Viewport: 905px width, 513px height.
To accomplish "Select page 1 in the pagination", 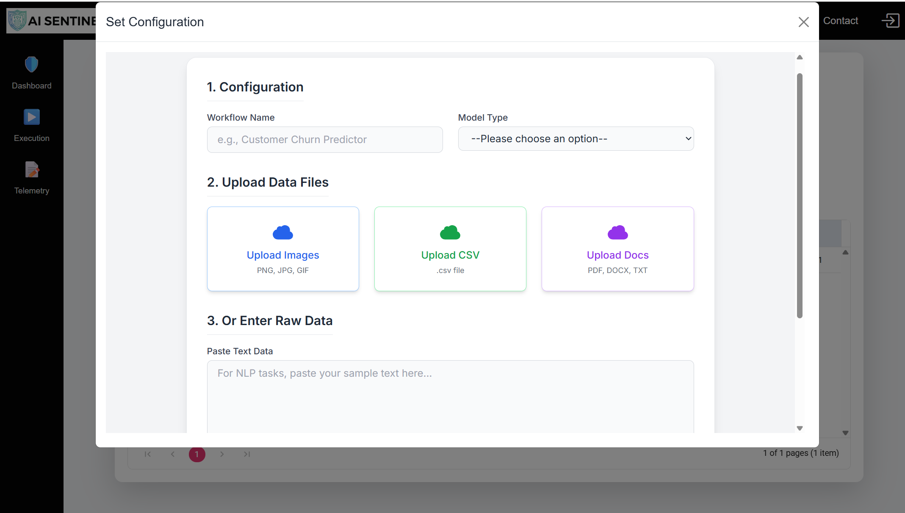I will tap(196, 454).
